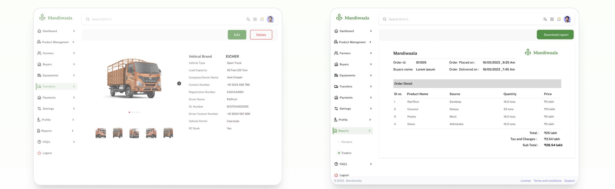The image size is (615, 189).
Task: Select the third truck thumbnail
Action: [134, 133]
